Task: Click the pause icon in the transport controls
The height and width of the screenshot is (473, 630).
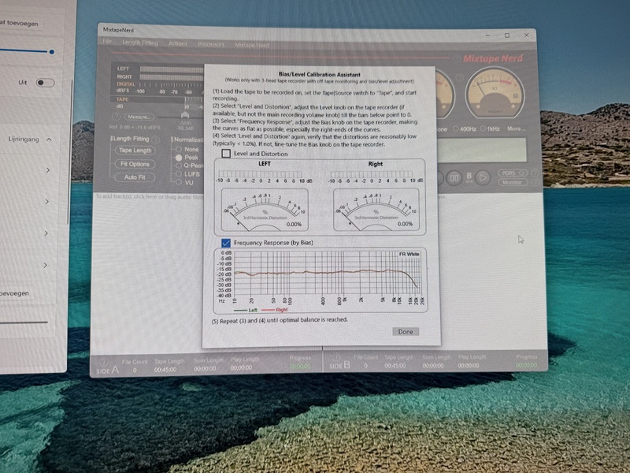Action: point(454,177)
